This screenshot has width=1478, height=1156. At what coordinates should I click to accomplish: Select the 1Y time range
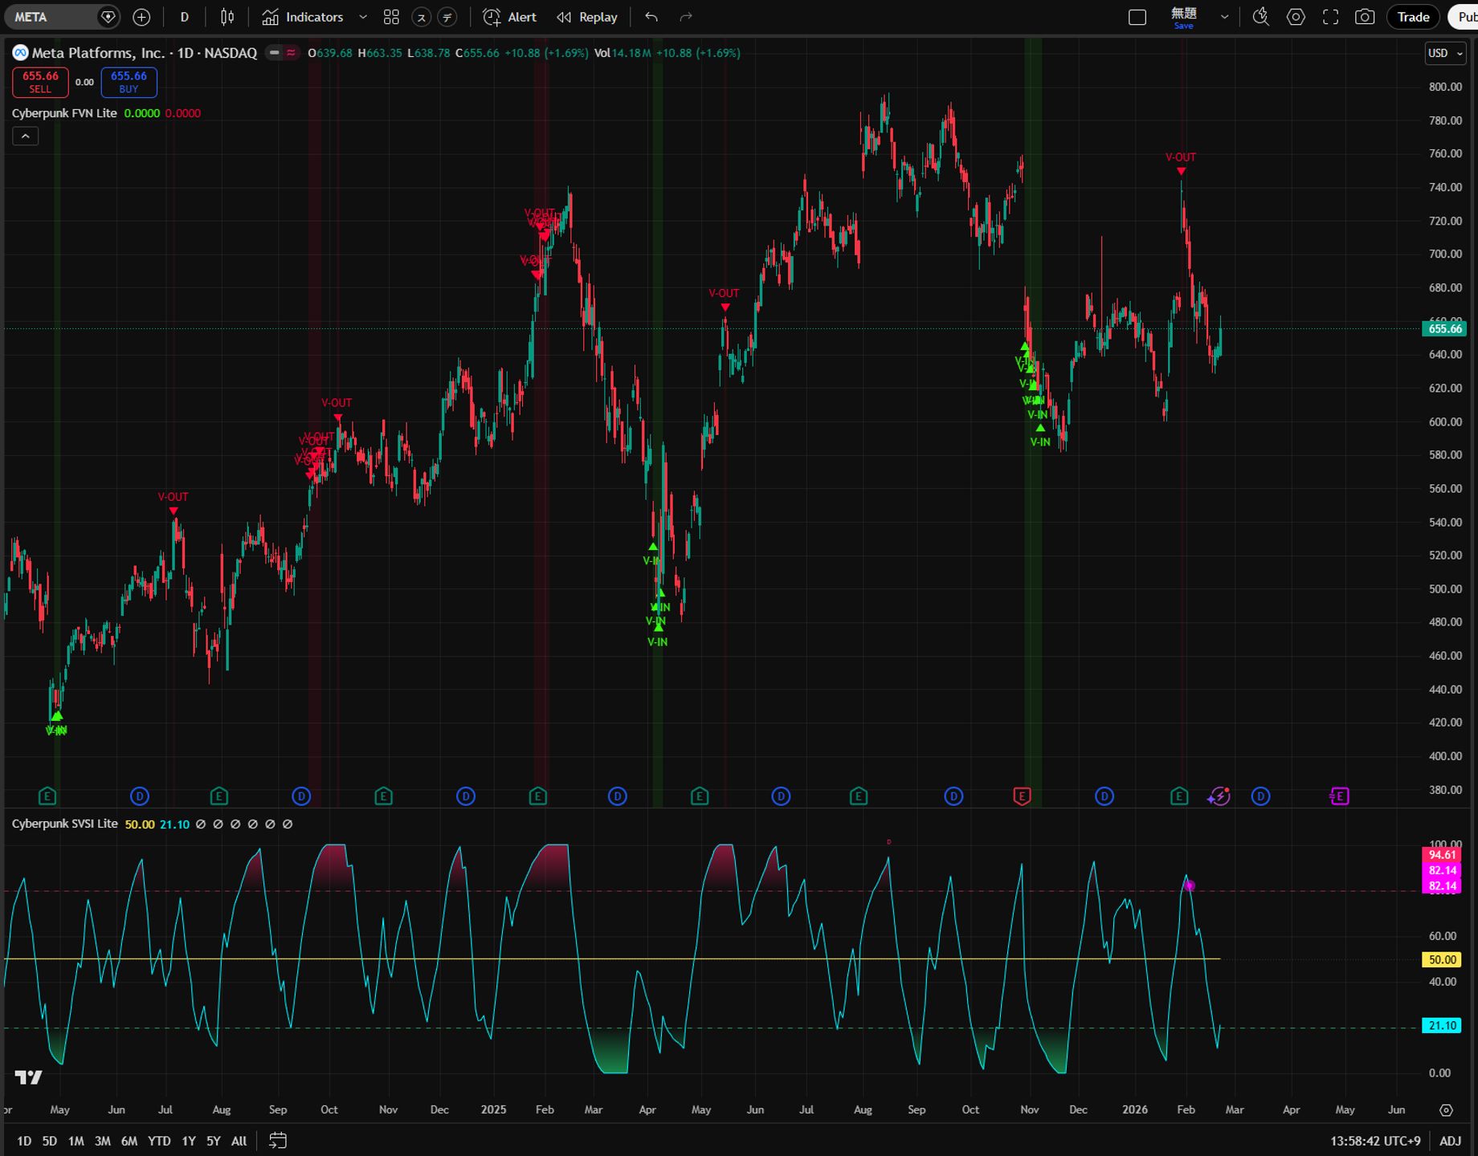(x=188, y=1141)
